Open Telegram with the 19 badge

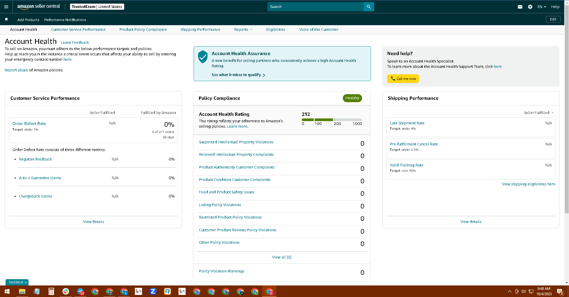80,291
